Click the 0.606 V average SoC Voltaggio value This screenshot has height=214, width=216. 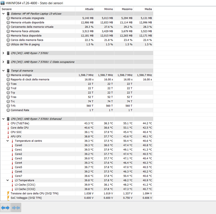(147, 198)
